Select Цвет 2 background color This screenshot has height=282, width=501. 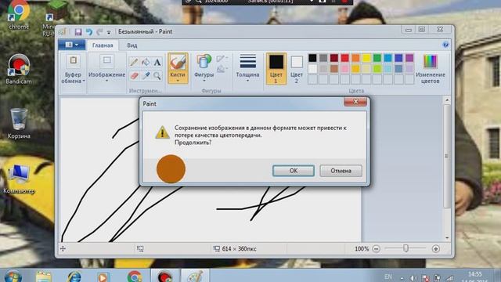[297, 68]
